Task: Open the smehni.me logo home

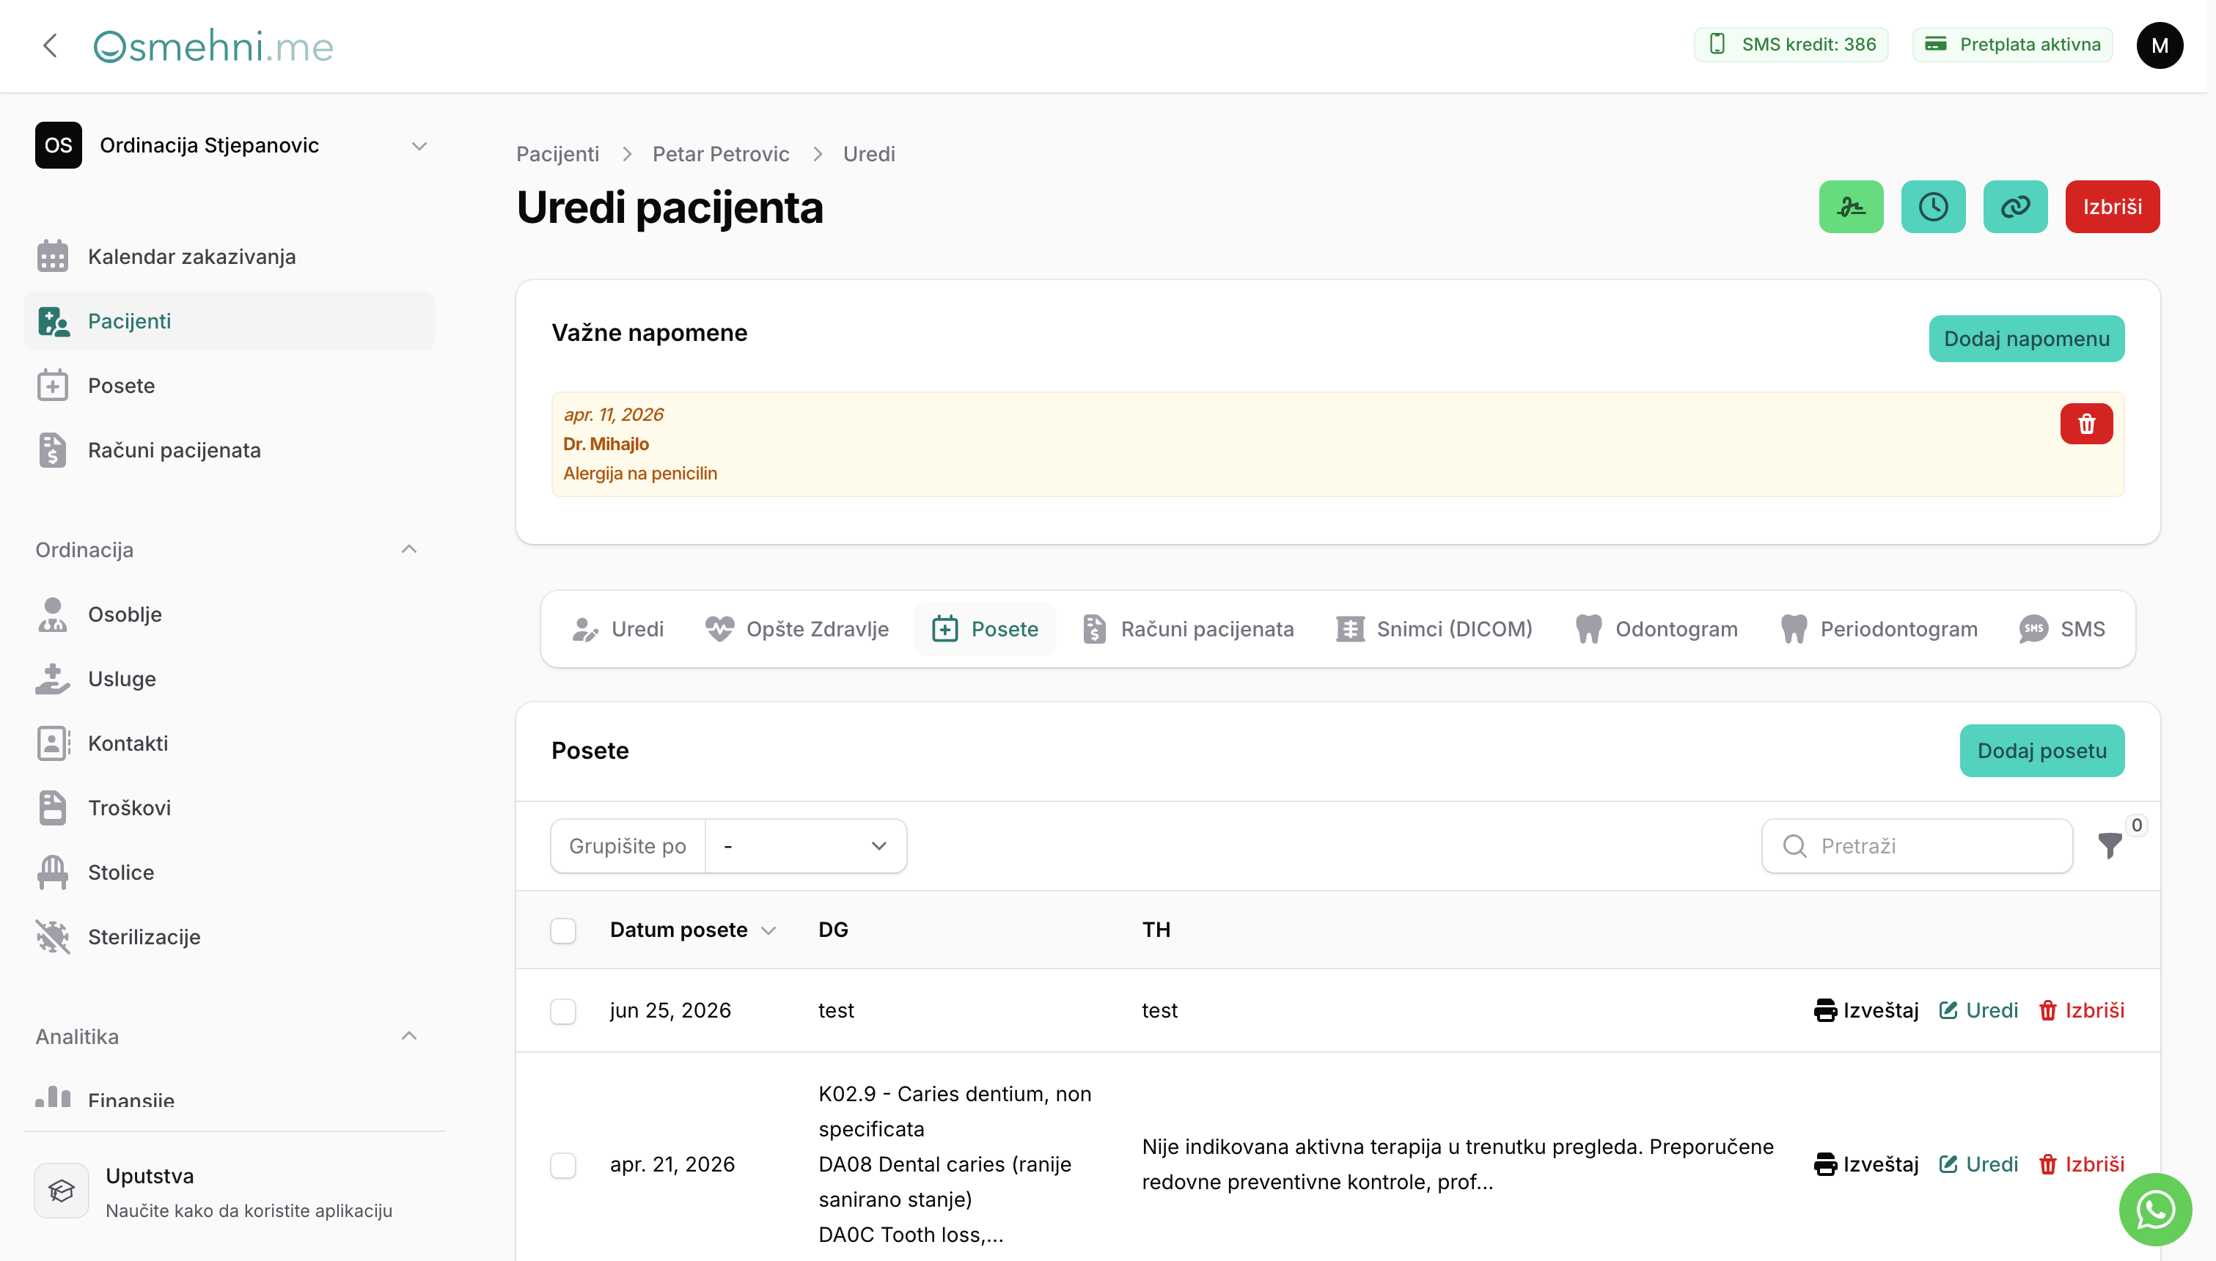Action: (213, 46)
